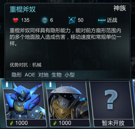135x129 pixels.
Task: Click the 神族 race label
Action: pyautogui.click(x=120, y=8)
